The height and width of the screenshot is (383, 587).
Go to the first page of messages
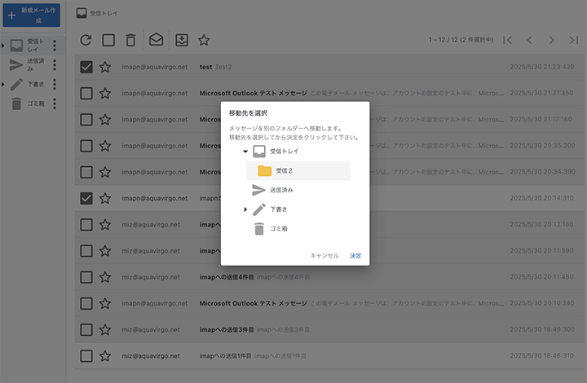point(507,40)
